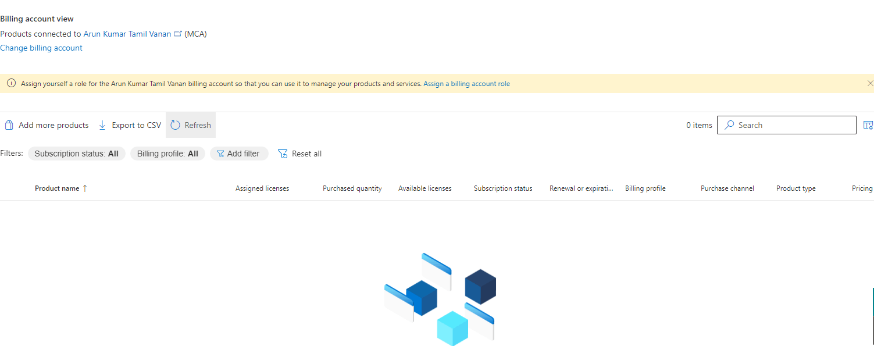874x346 pixels.
Task: Open column options icon right of Search
Action: 868,125
